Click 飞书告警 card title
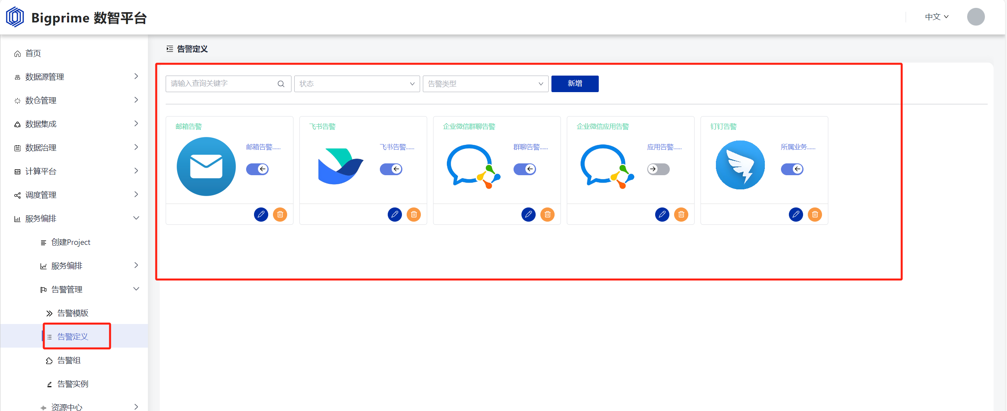This screenshot has height=411, width=1007. coord(322,126)
